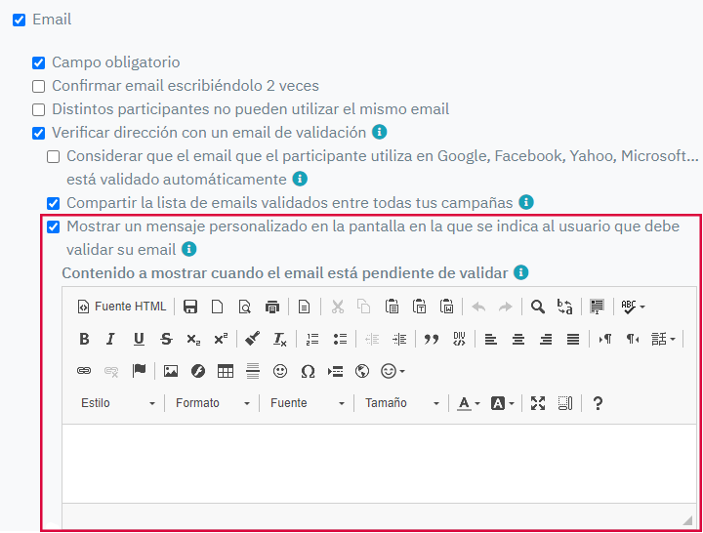
Task: Open the Formato dropdown
Action: coord(213,403)
